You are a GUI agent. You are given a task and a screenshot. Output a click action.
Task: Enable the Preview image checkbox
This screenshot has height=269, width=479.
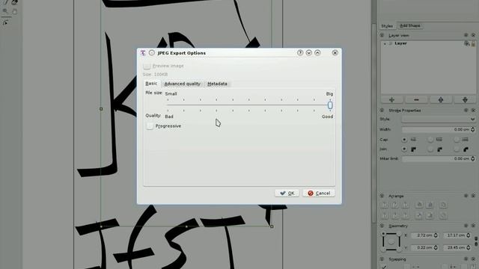147,66
